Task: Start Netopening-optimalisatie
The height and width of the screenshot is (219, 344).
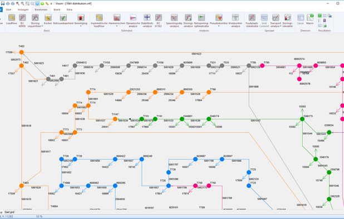Action: coord(202,21)
